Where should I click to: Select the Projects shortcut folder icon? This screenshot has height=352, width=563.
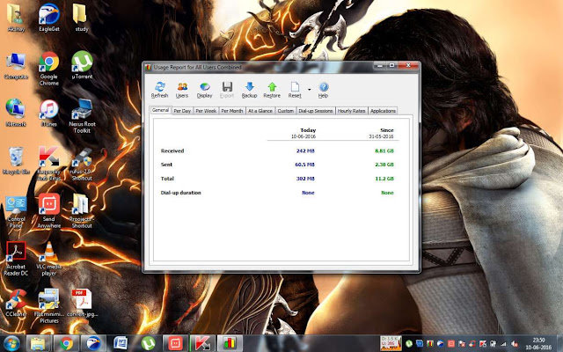click(82, 211)
